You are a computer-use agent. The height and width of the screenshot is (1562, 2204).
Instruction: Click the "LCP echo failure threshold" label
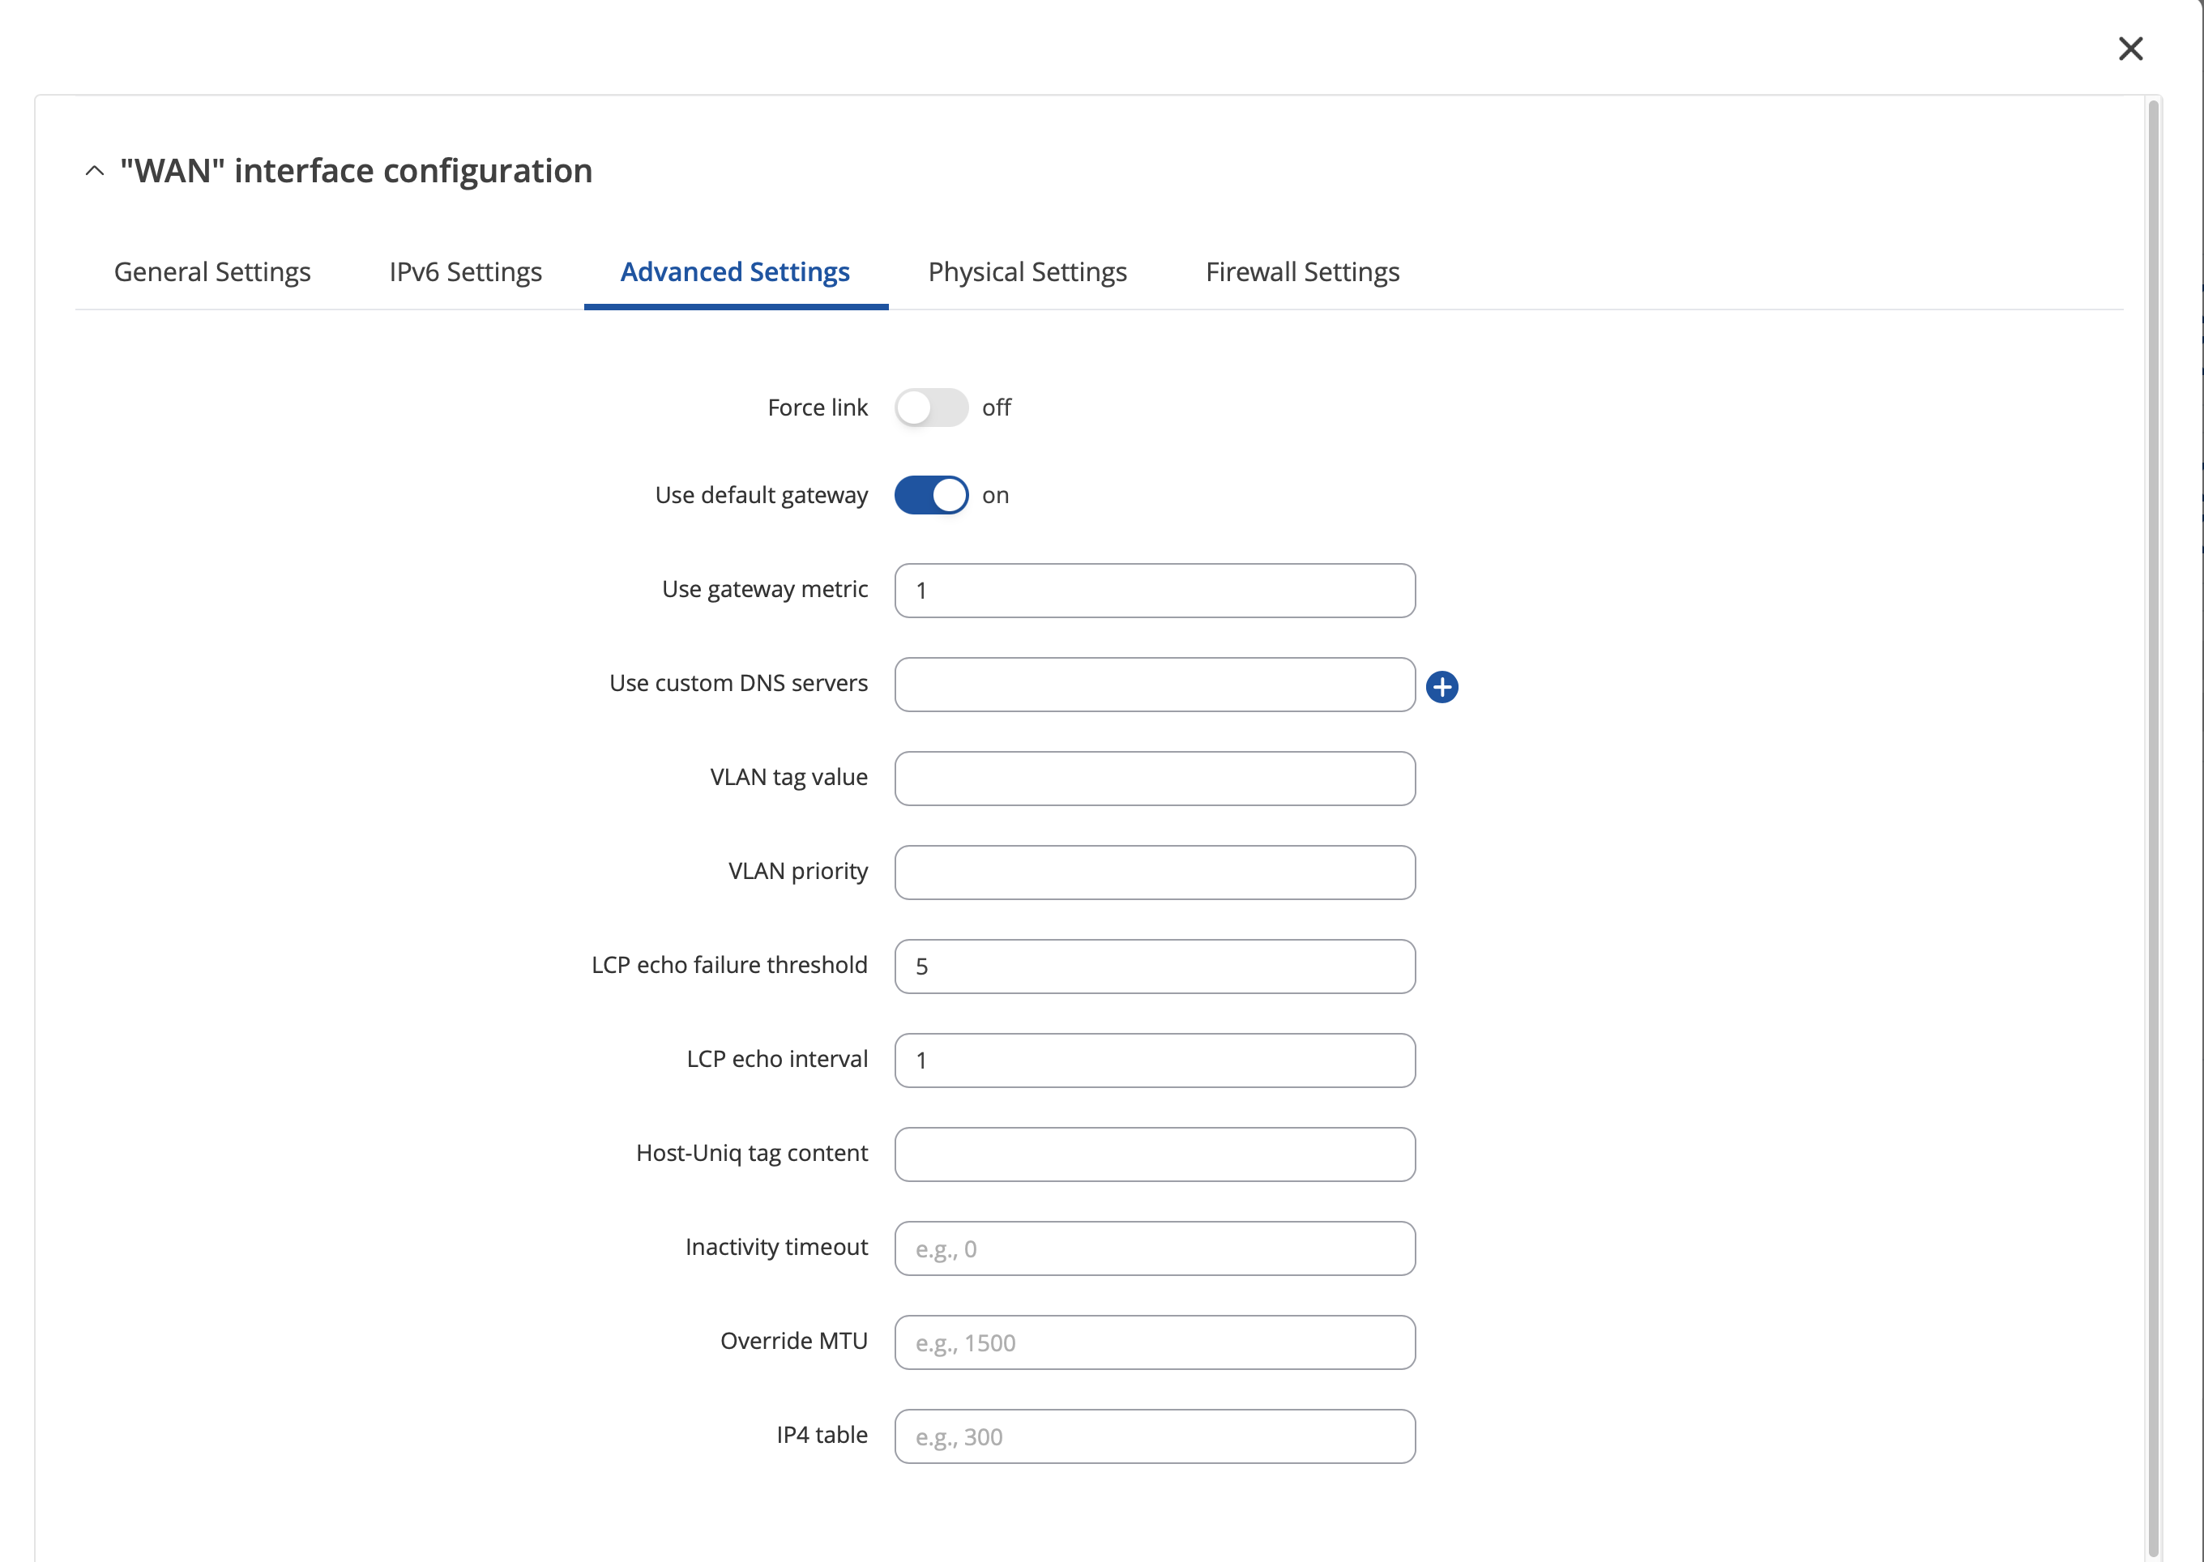click(x=729, y=965)
